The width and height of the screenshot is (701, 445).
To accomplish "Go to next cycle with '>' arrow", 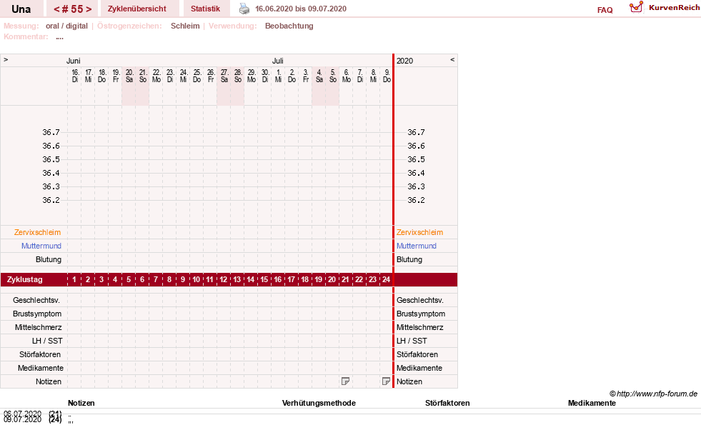I will click(89, 9).
